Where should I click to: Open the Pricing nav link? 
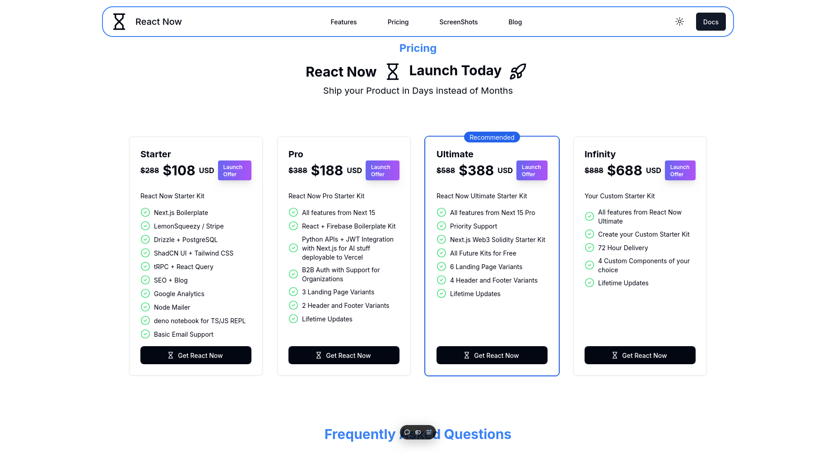click(398, 22)
